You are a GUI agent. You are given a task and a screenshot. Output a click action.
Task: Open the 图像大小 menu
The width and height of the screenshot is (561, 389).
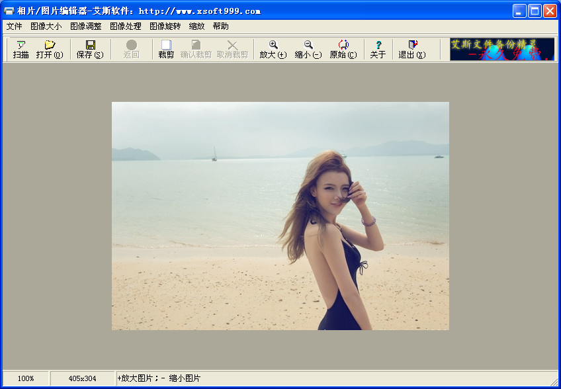[46, 26]
